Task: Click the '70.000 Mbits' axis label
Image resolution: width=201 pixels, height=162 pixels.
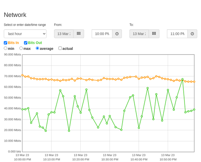Action: pyautogui.click(x=12, y=76)
